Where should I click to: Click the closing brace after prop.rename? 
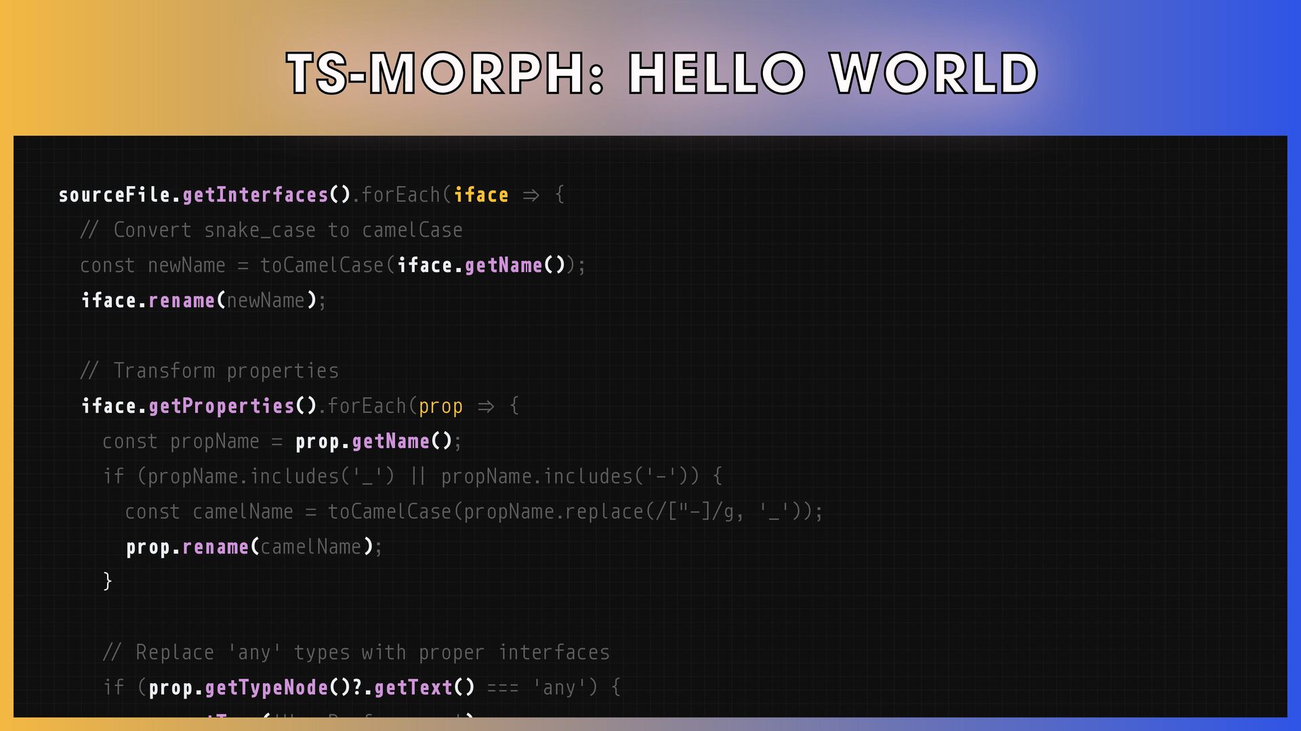click(x=107, y=581)
